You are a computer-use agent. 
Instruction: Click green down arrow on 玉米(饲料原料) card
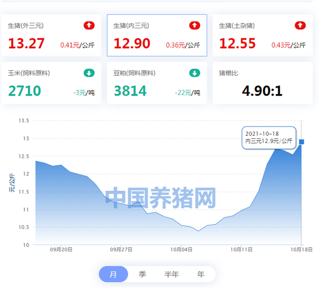click(x=89, y=73)
